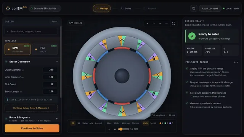Click the Reset design button
Image resolution: width=244 pixels, height=137 pixels.
click(x=55, y=22)
